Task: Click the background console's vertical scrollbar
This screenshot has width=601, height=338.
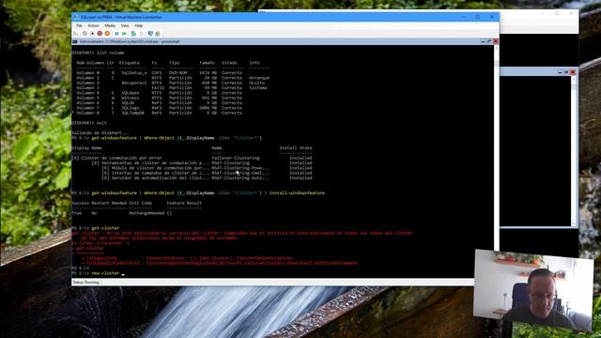Action: [x=574, y=150]
